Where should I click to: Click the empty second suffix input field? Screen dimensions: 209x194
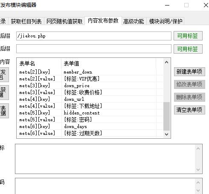click(94, 49)
